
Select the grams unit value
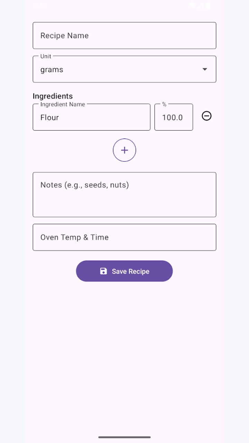tap(52, 70)
